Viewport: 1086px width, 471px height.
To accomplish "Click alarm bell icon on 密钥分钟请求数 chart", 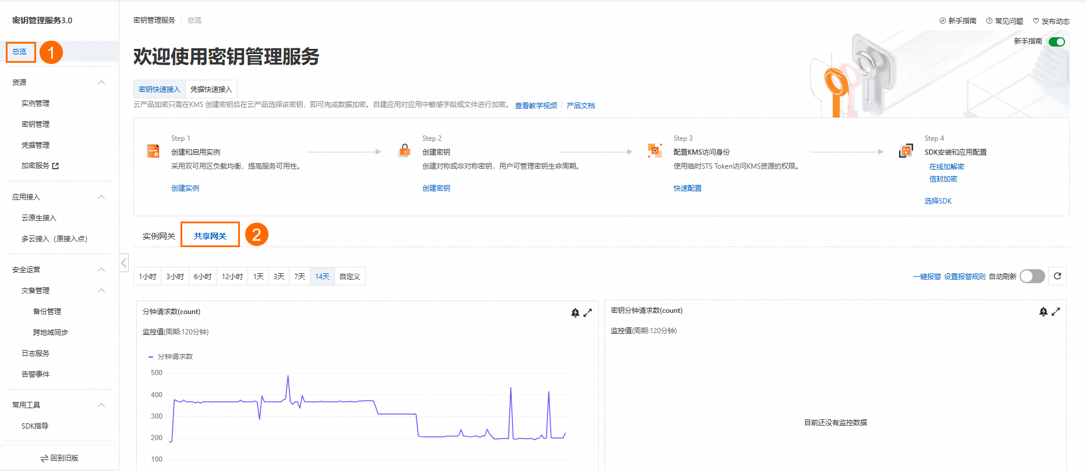I will coord(1043,312).
